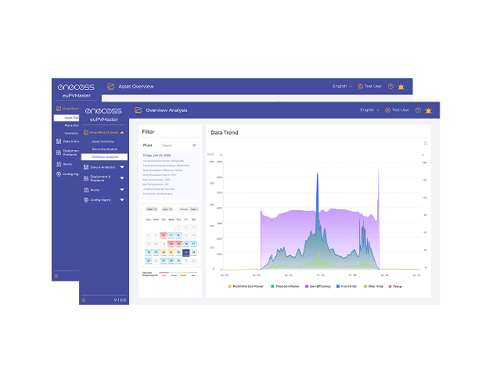Viewport: 493px width, 383px height.
Task: Click the sidebar collapse icon at bottom left
Action: coord(85,299)
